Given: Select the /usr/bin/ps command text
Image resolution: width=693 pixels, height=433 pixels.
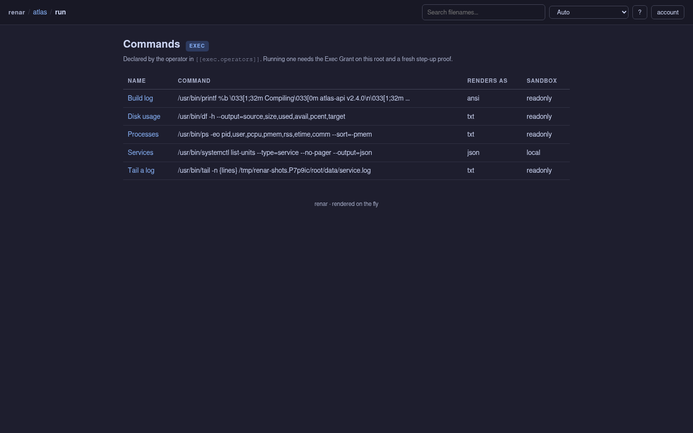Looking at the screenshot, I should point(275,134).
